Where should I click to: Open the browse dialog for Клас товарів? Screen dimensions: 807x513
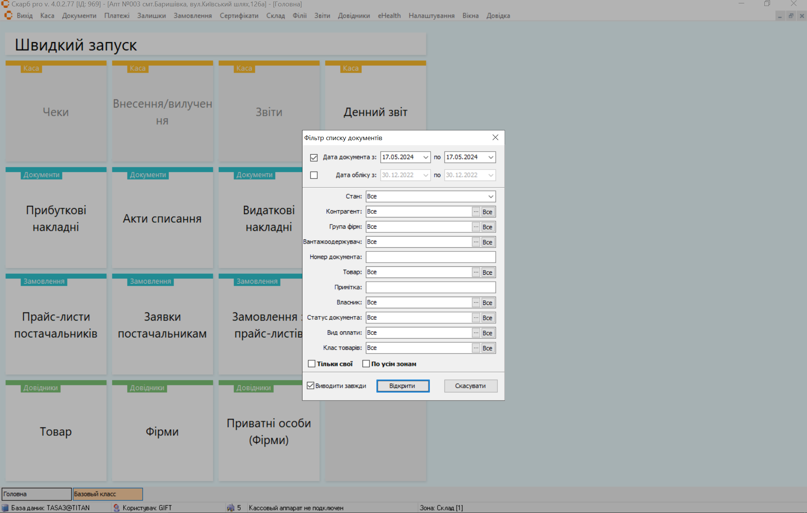click(x=475, y=348)
